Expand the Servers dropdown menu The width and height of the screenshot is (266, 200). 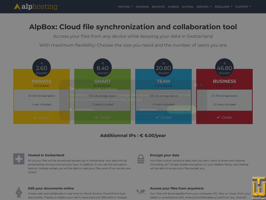(204, 7)
